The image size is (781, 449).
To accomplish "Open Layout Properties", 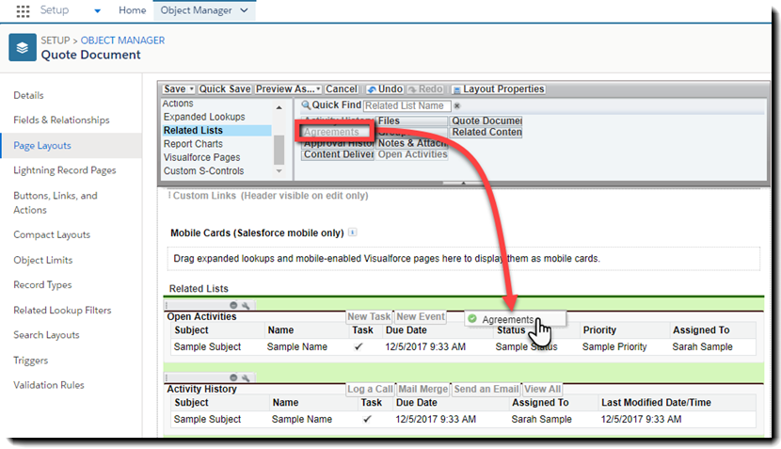I will click(498, 89).
